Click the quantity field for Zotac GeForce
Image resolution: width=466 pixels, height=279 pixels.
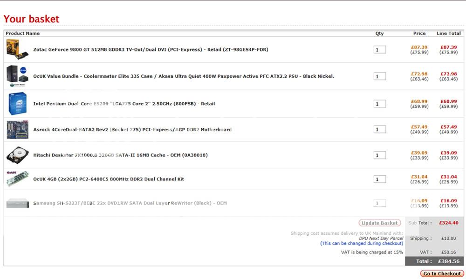coord(380,49)
